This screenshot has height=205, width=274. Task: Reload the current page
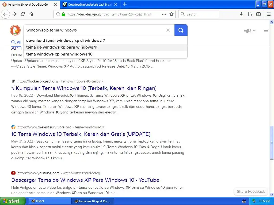pos(23,14)
